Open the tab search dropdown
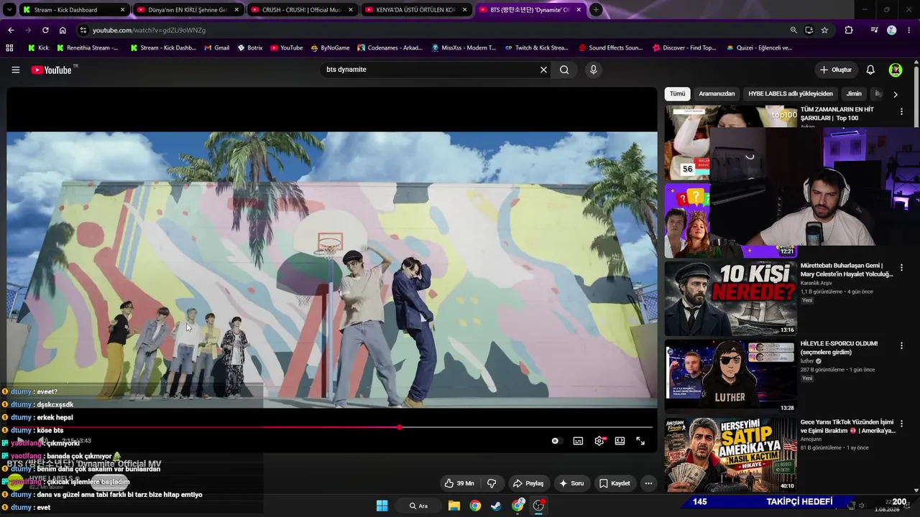The height and width of the screenshot is (517, 920). (9, 10)
